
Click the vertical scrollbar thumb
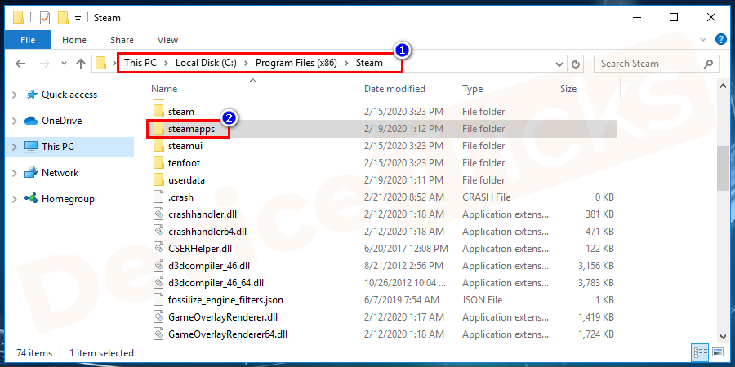(x=722, y=167)
